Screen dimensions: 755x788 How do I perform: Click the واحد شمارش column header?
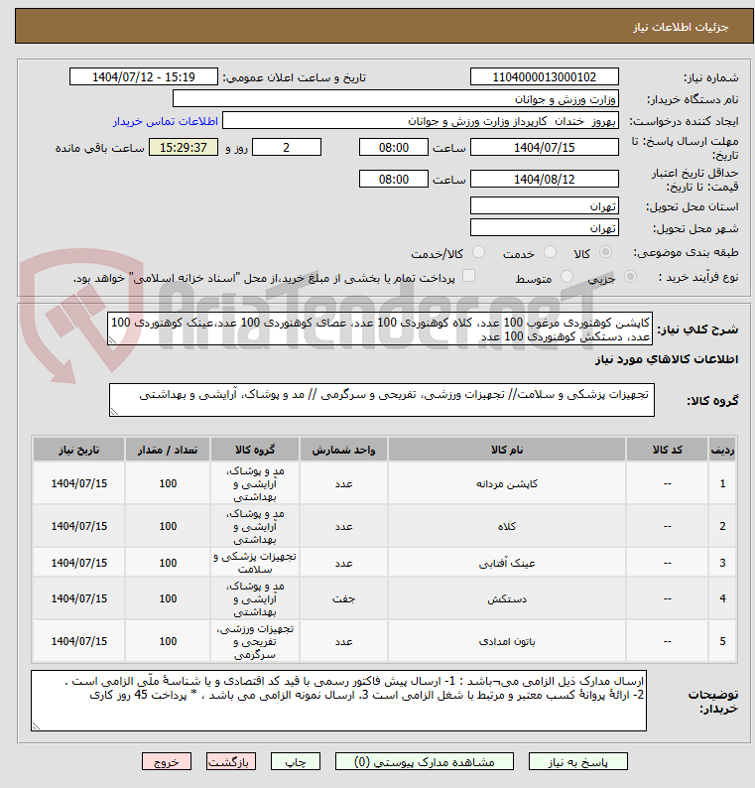tap(343, 450)
